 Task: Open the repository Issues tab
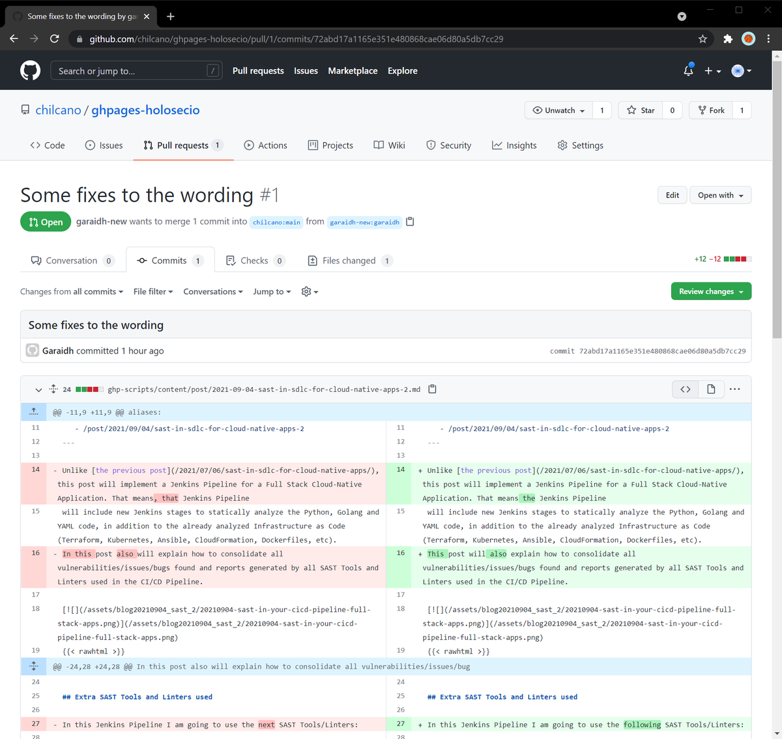pyautogui.click(x=104, y=145)
